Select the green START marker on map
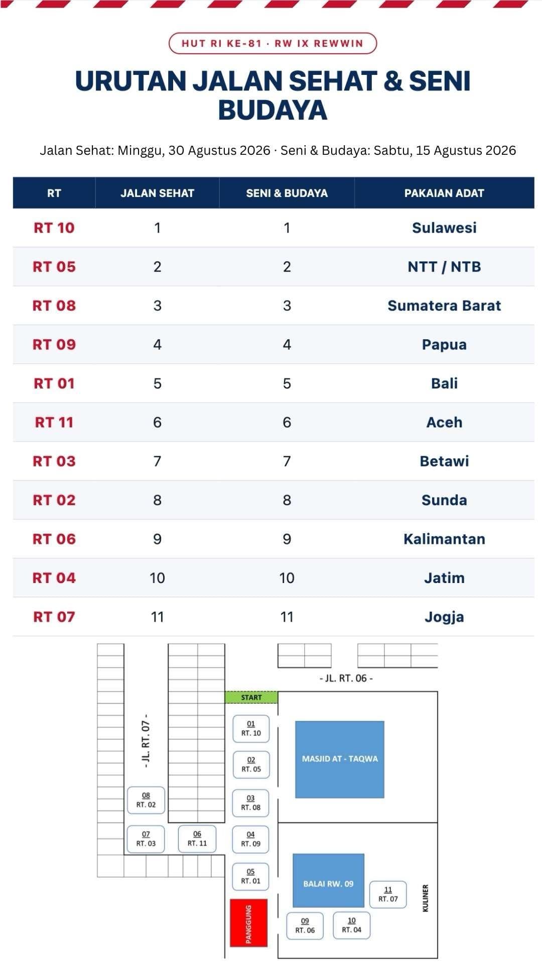 251,697
